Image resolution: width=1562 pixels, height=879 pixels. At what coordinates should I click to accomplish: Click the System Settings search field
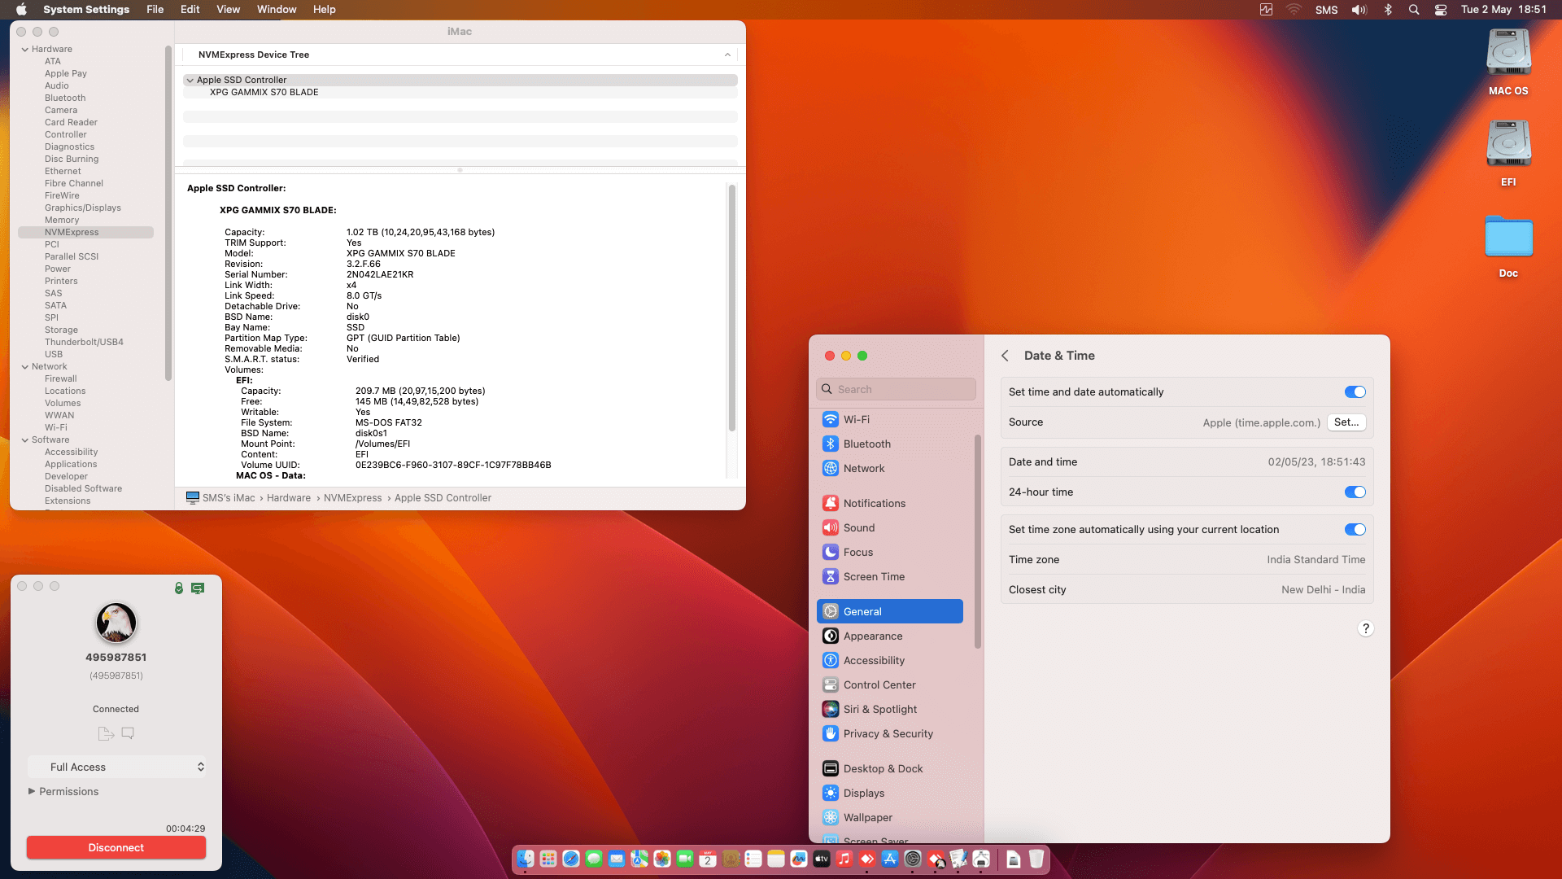tap(896, 390)
